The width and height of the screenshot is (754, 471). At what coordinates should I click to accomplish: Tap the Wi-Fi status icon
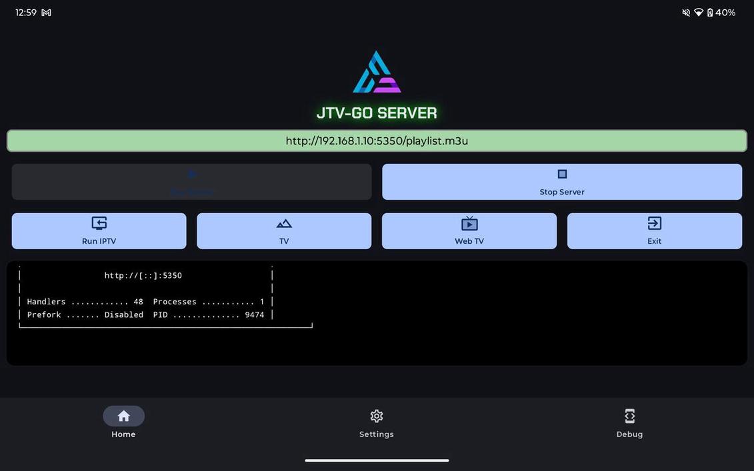699,13
